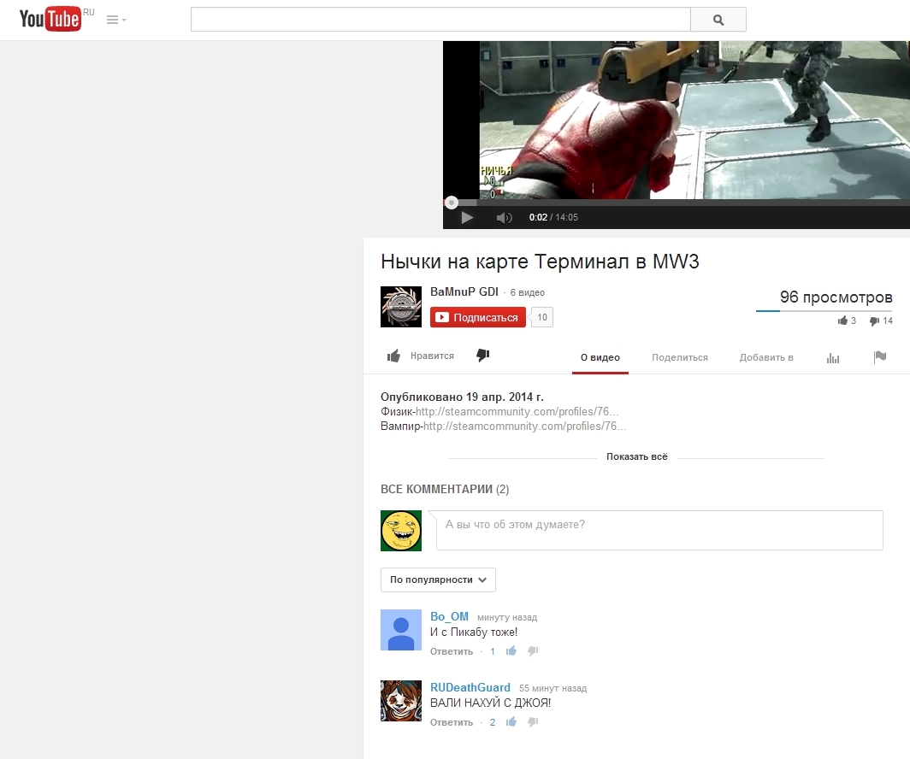Click the likes count thumbs-up 3

pos(847,321)
